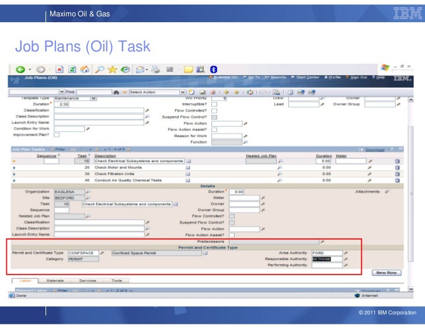425x329 pixels.
Task: Click the Download link in Job Plan Tasks
Action: (x=375, y=150)
